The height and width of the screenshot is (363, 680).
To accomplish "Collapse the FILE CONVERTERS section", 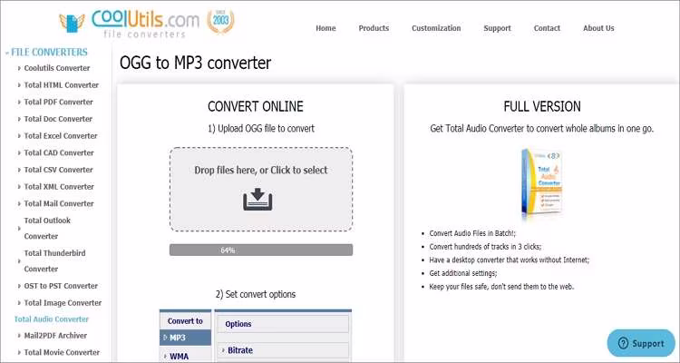I will [46, 52].
